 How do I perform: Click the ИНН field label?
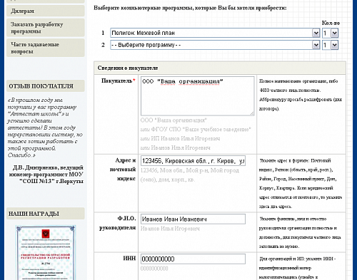(129, 258)
